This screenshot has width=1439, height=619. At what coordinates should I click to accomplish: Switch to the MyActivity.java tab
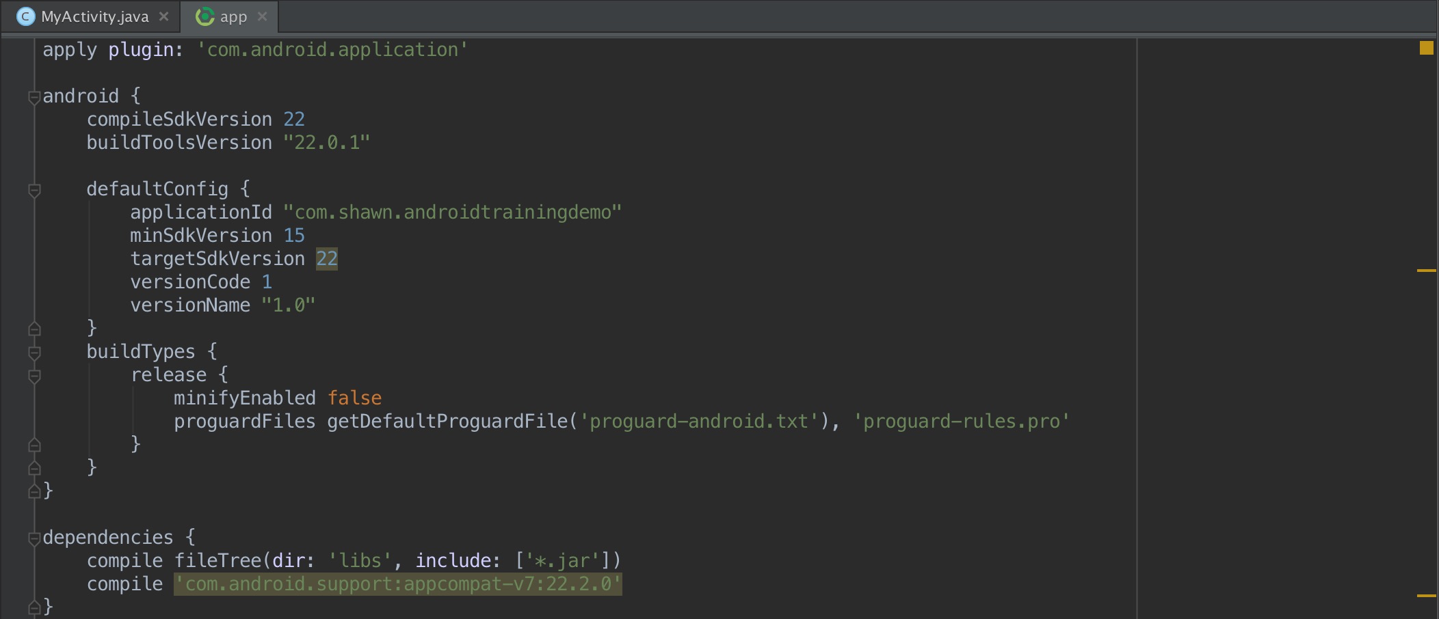(x=90, y=16)
